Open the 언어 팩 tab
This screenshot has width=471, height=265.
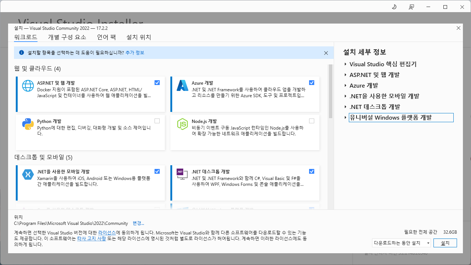106,37
